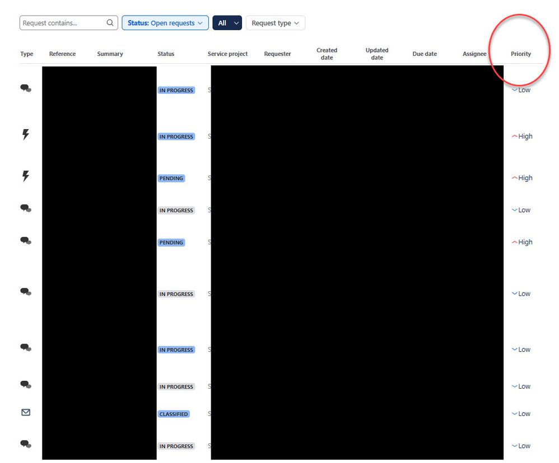559x463 pixels.
Task: Click the chat icon of first request row
Action: click(26, 88)
